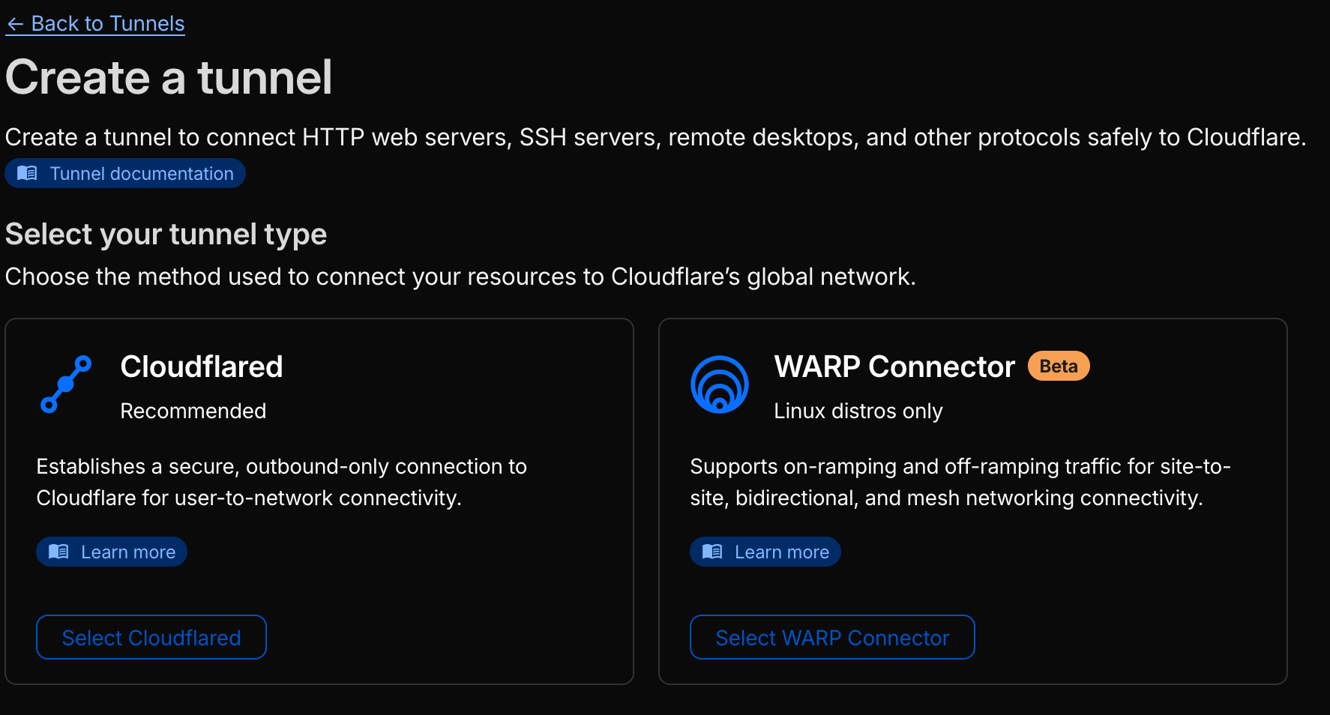Click the Linux distros only label
This screenshot has height=715, width=1330.
[858, 411]
